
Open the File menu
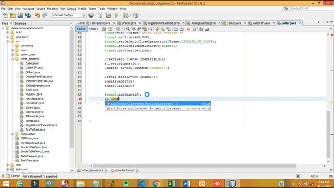(3, 9)
